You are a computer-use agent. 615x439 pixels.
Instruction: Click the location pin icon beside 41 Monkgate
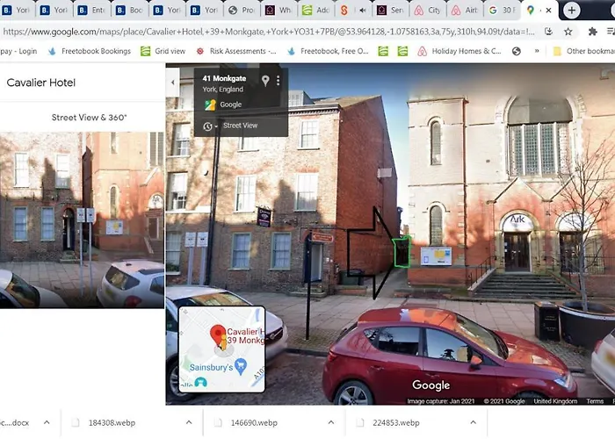coord(265,81)
